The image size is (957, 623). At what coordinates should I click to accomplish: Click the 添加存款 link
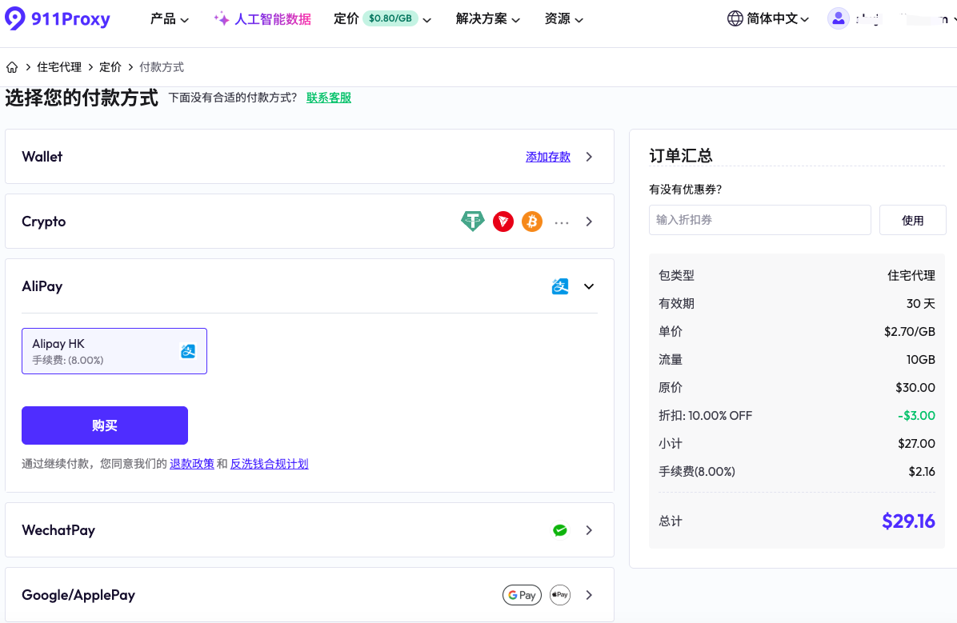point(548,157)
